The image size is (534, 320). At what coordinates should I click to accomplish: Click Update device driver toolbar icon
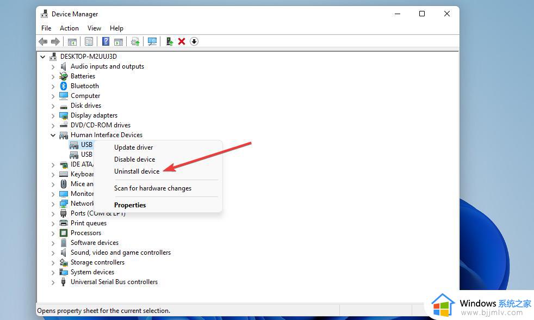[x=135, y=41]
